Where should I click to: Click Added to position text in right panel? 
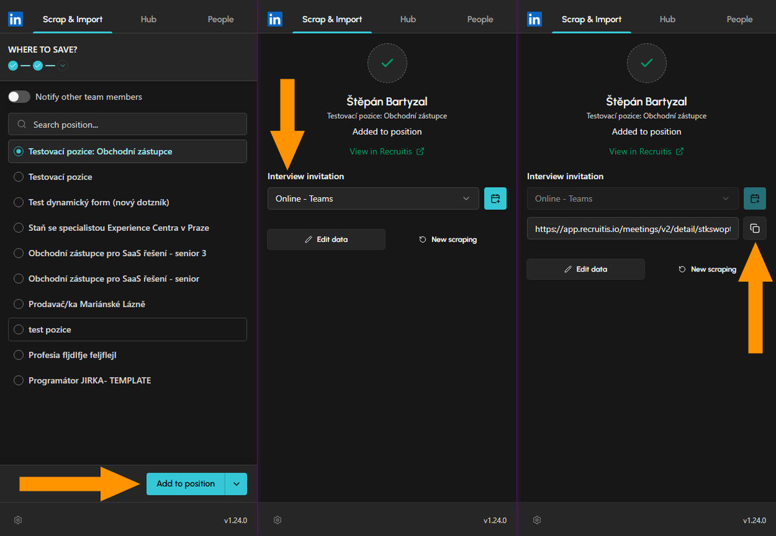pos(646,131)
